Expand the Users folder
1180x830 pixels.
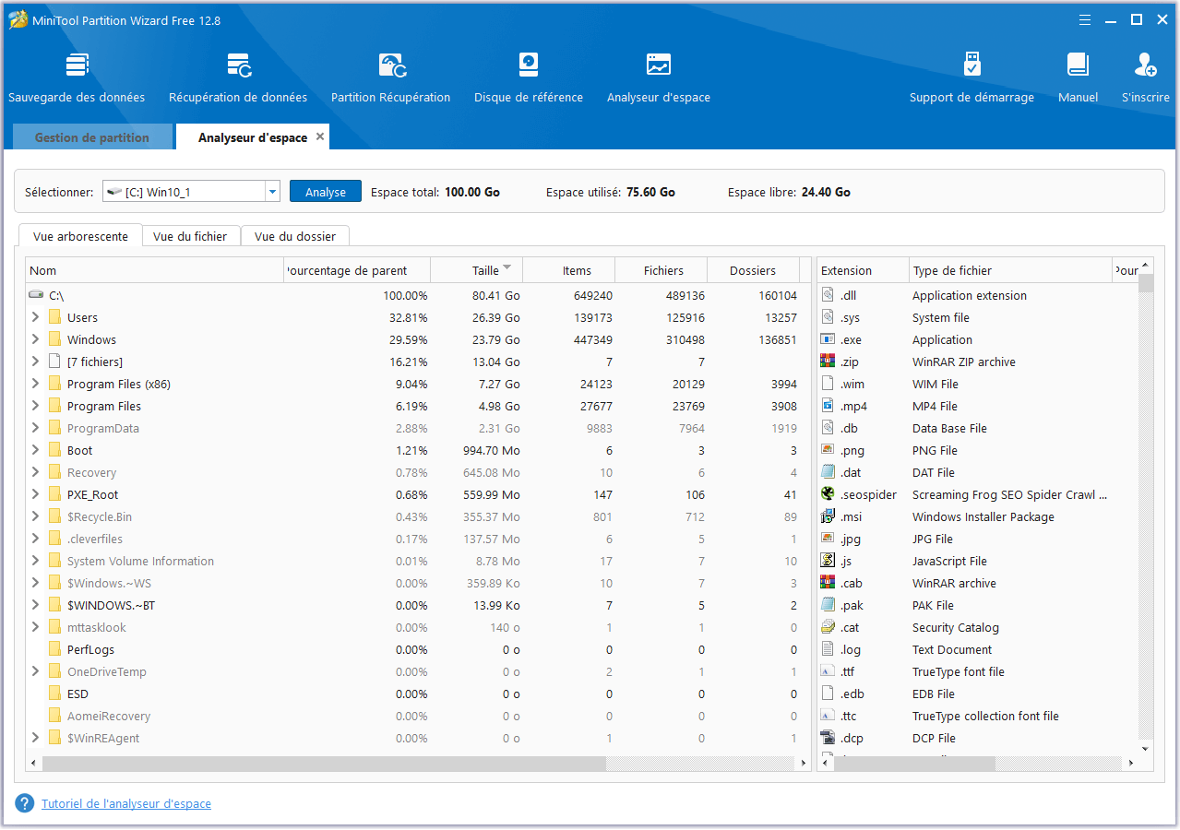[35, 317]
